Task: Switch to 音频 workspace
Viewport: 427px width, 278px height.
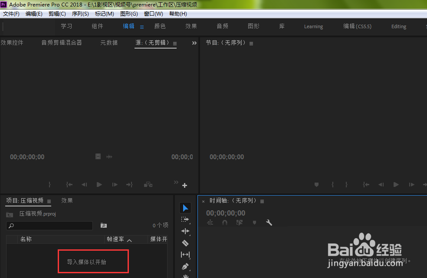Action: click(223, 26)
